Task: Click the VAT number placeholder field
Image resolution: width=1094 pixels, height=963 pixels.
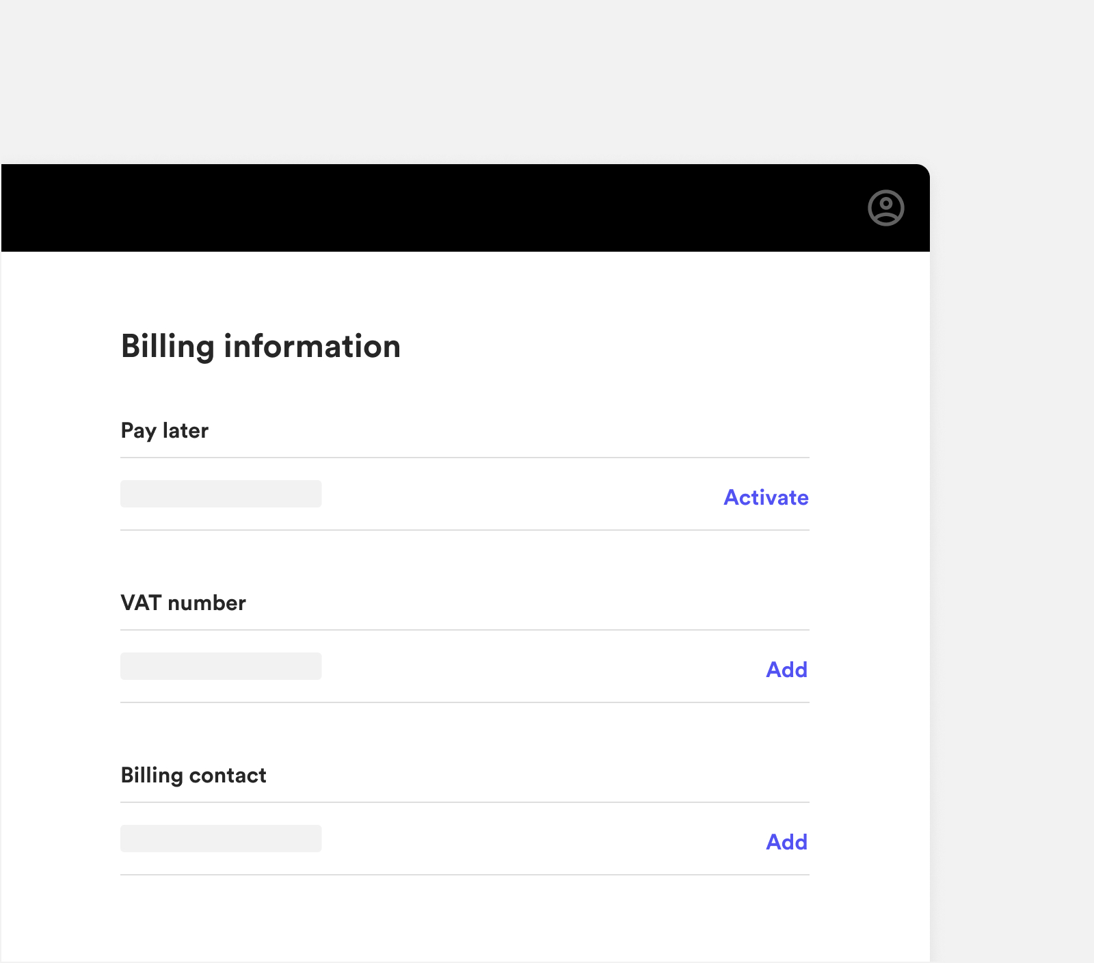Action: pos(221,666)
